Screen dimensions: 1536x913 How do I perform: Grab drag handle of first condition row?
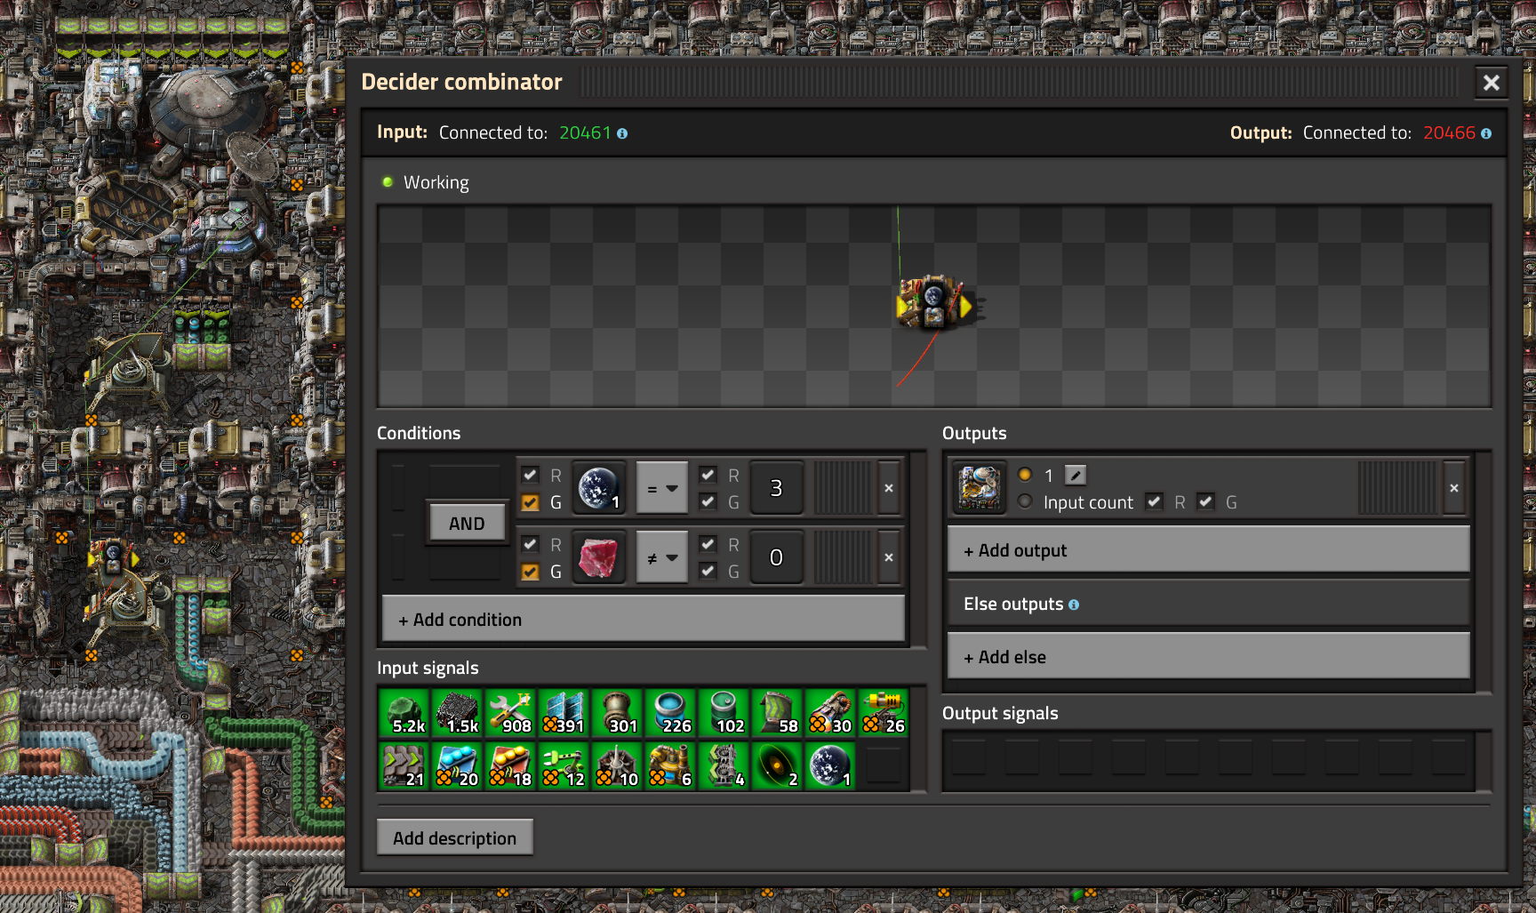pos(843,488)
